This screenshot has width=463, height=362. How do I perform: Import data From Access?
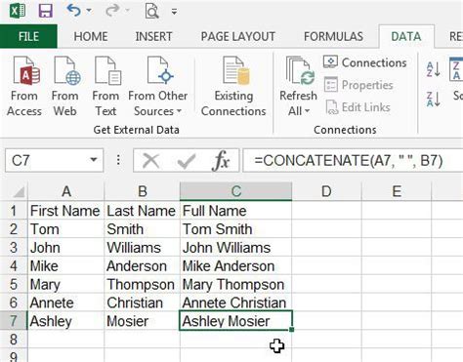click(x=24, y=86)
